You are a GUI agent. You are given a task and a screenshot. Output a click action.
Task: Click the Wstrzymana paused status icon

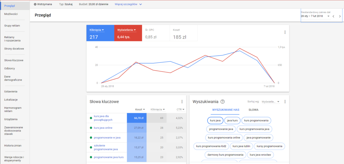tap(35, 4)
